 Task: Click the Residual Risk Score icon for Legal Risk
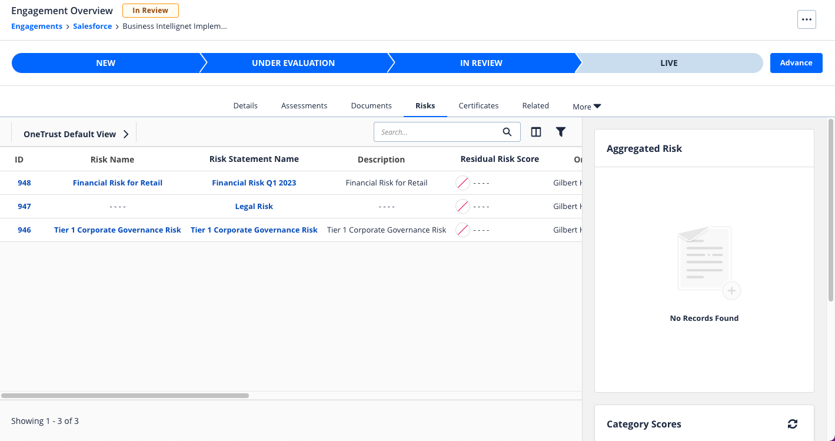point(462,206)
